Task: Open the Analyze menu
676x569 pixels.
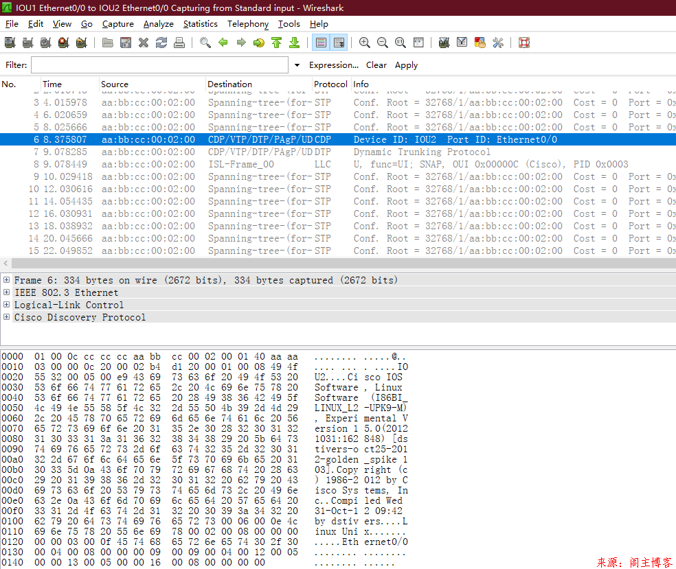Action: (158, 24)
